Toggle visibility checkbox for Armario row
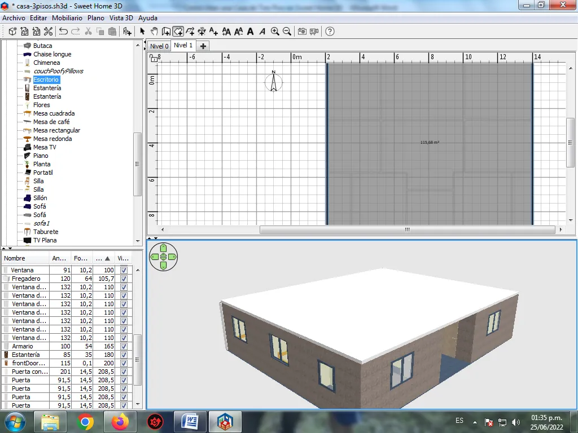 coord(124,347)
